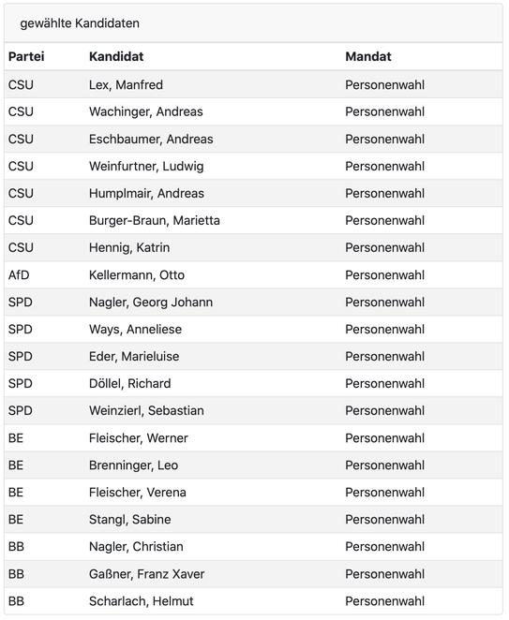Click Hennig, Katrin candidate name
This screenshot has height=620, width=509.
tap(129, 247)
